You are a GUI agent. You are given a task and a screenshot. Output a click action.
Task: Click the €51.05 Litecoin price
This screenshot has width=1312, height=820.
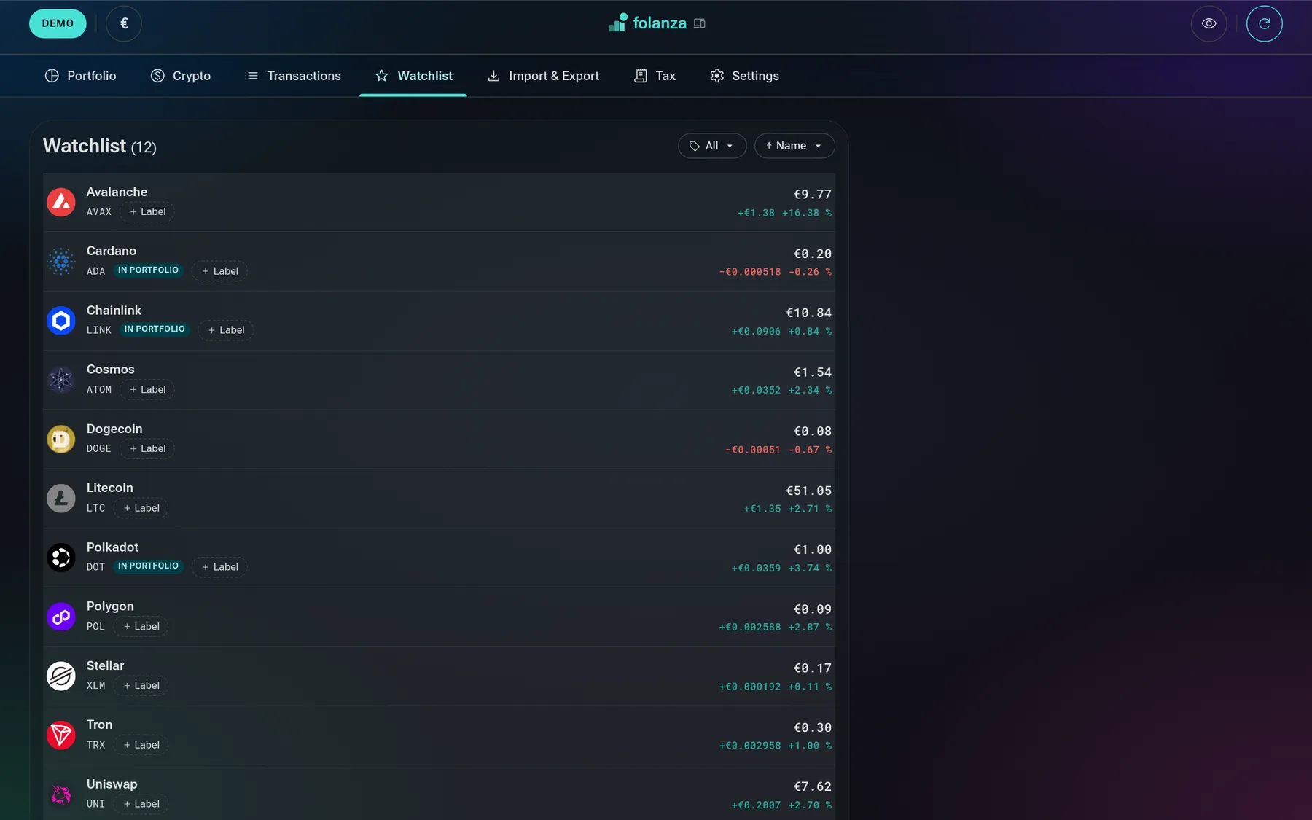pyautogui.click(x=808, y=491)
